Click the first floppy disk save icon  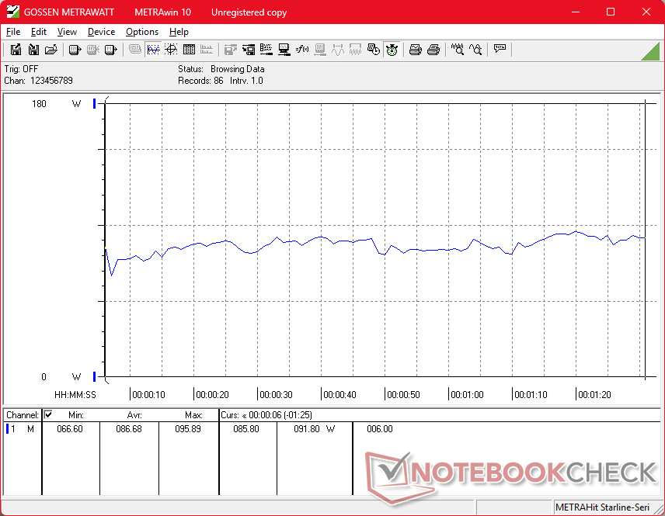point(16,50)
